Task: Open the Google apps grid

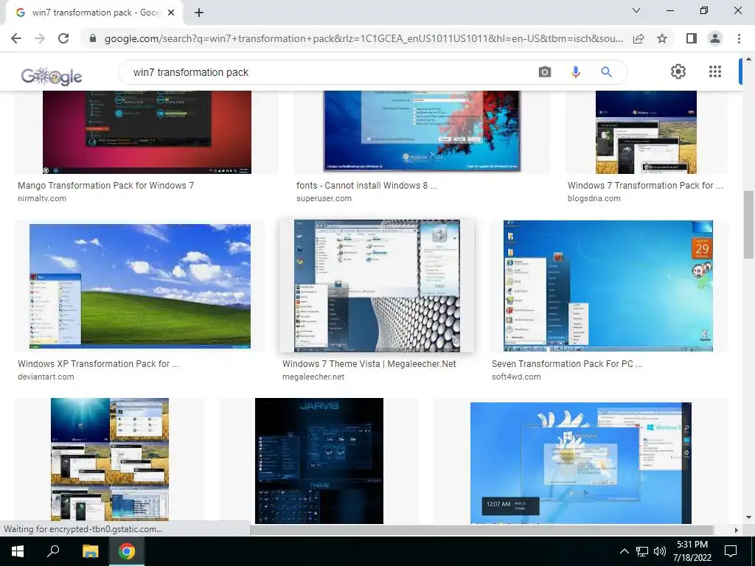Action: [x=715, y=71]
